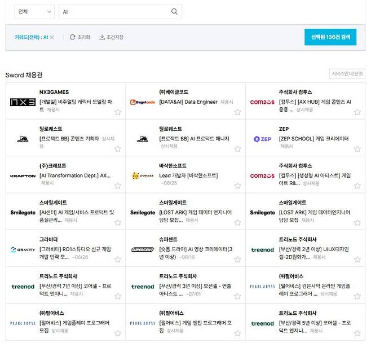Click the ZEP company logo
The height and width of the screenshot is (347, 371).
262,139
